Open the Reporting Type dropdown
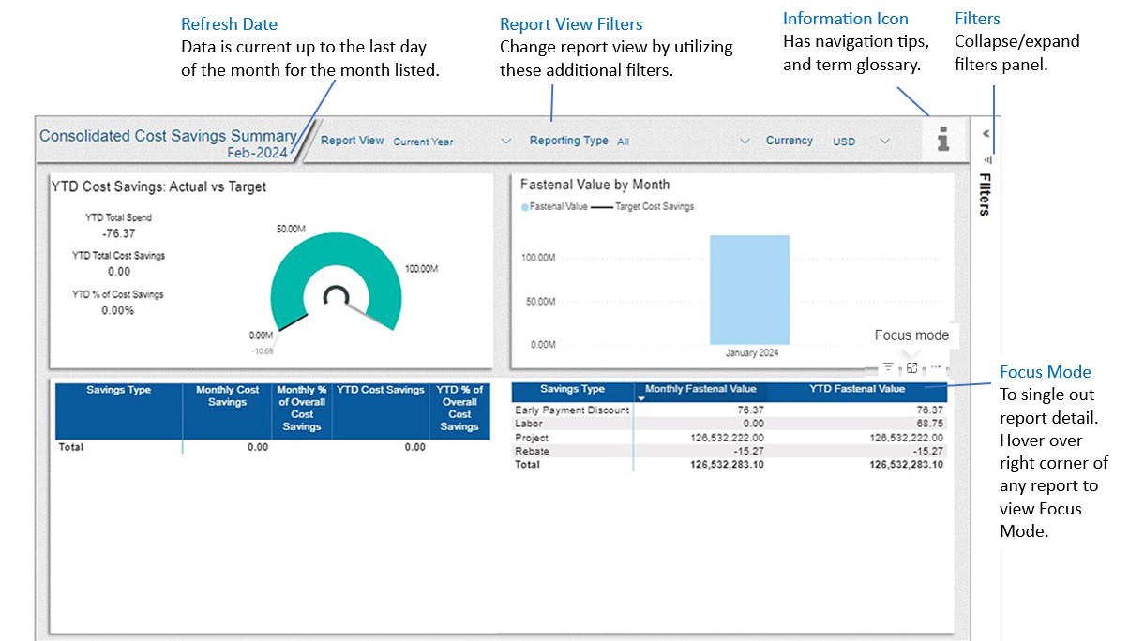Image resolution: width=1129 pixels, height=641 pixels. [745, 140]
